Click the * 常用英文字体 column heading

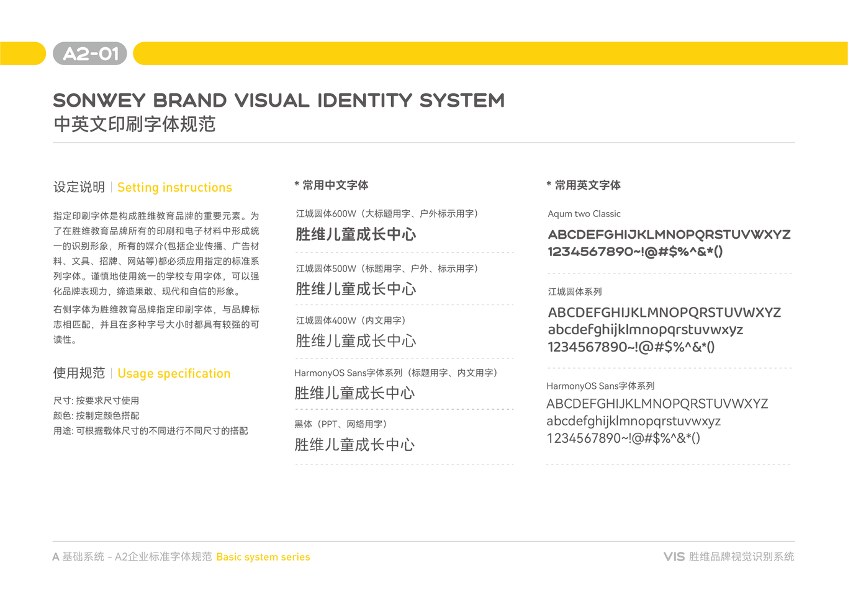[x=584, y=185]
